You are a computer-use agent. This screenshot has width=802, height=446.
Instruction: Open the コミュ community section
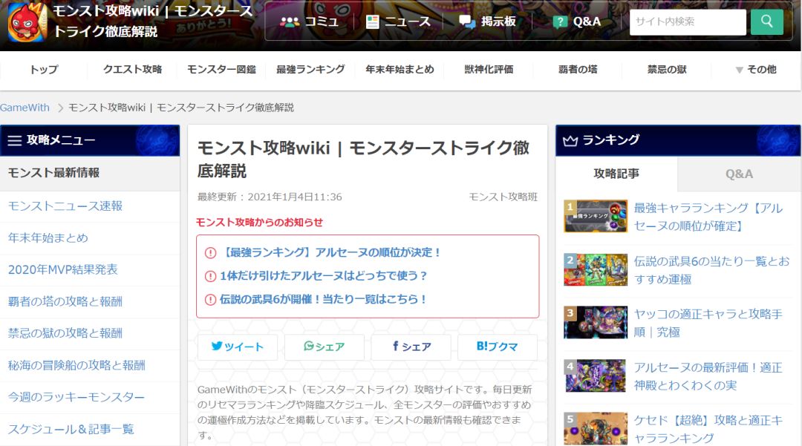[310, 22]
